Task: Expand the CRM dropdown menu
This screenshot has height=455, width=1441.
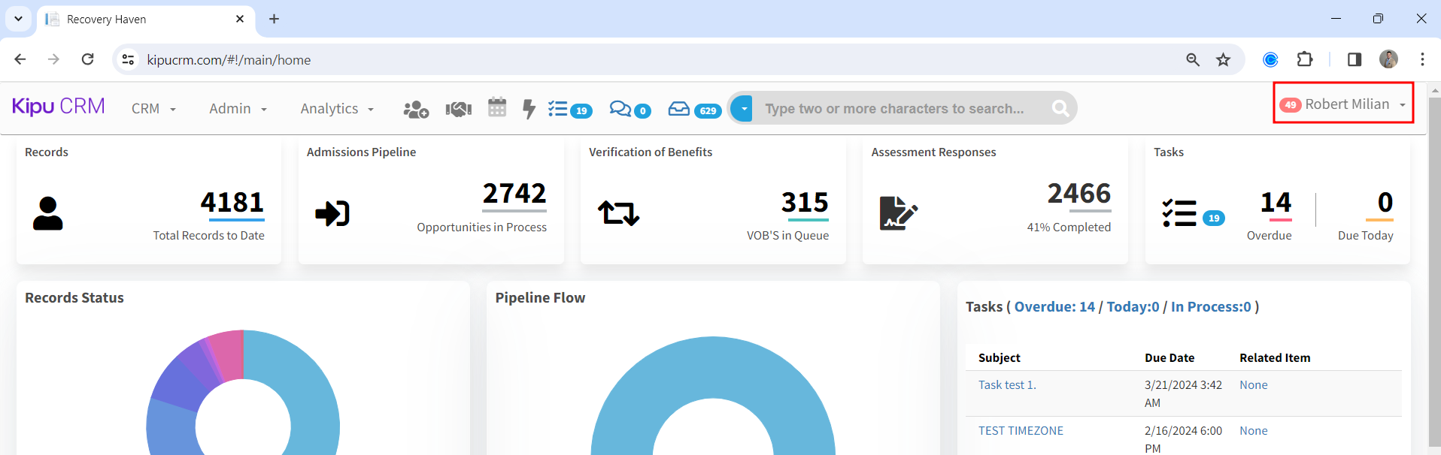Action: click(153, 109)
